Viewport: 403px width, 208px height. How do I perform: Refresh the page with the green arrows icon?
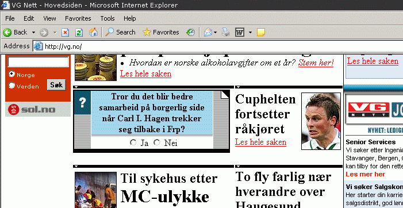pyautogui.click(x=79, y=32)
